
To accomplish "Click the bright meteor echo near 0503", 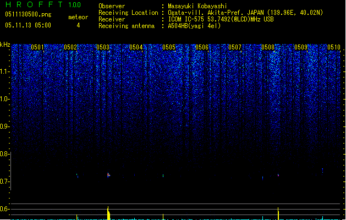I will (108, 175).
